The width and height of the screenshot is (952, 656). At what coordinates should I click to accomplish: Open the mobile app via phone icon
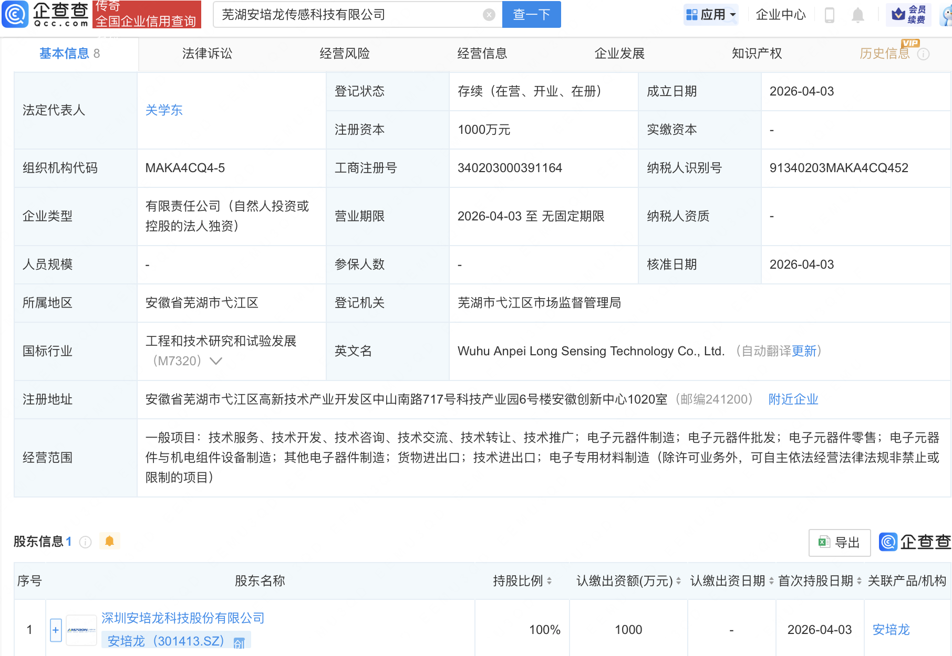tap(830, 15)
